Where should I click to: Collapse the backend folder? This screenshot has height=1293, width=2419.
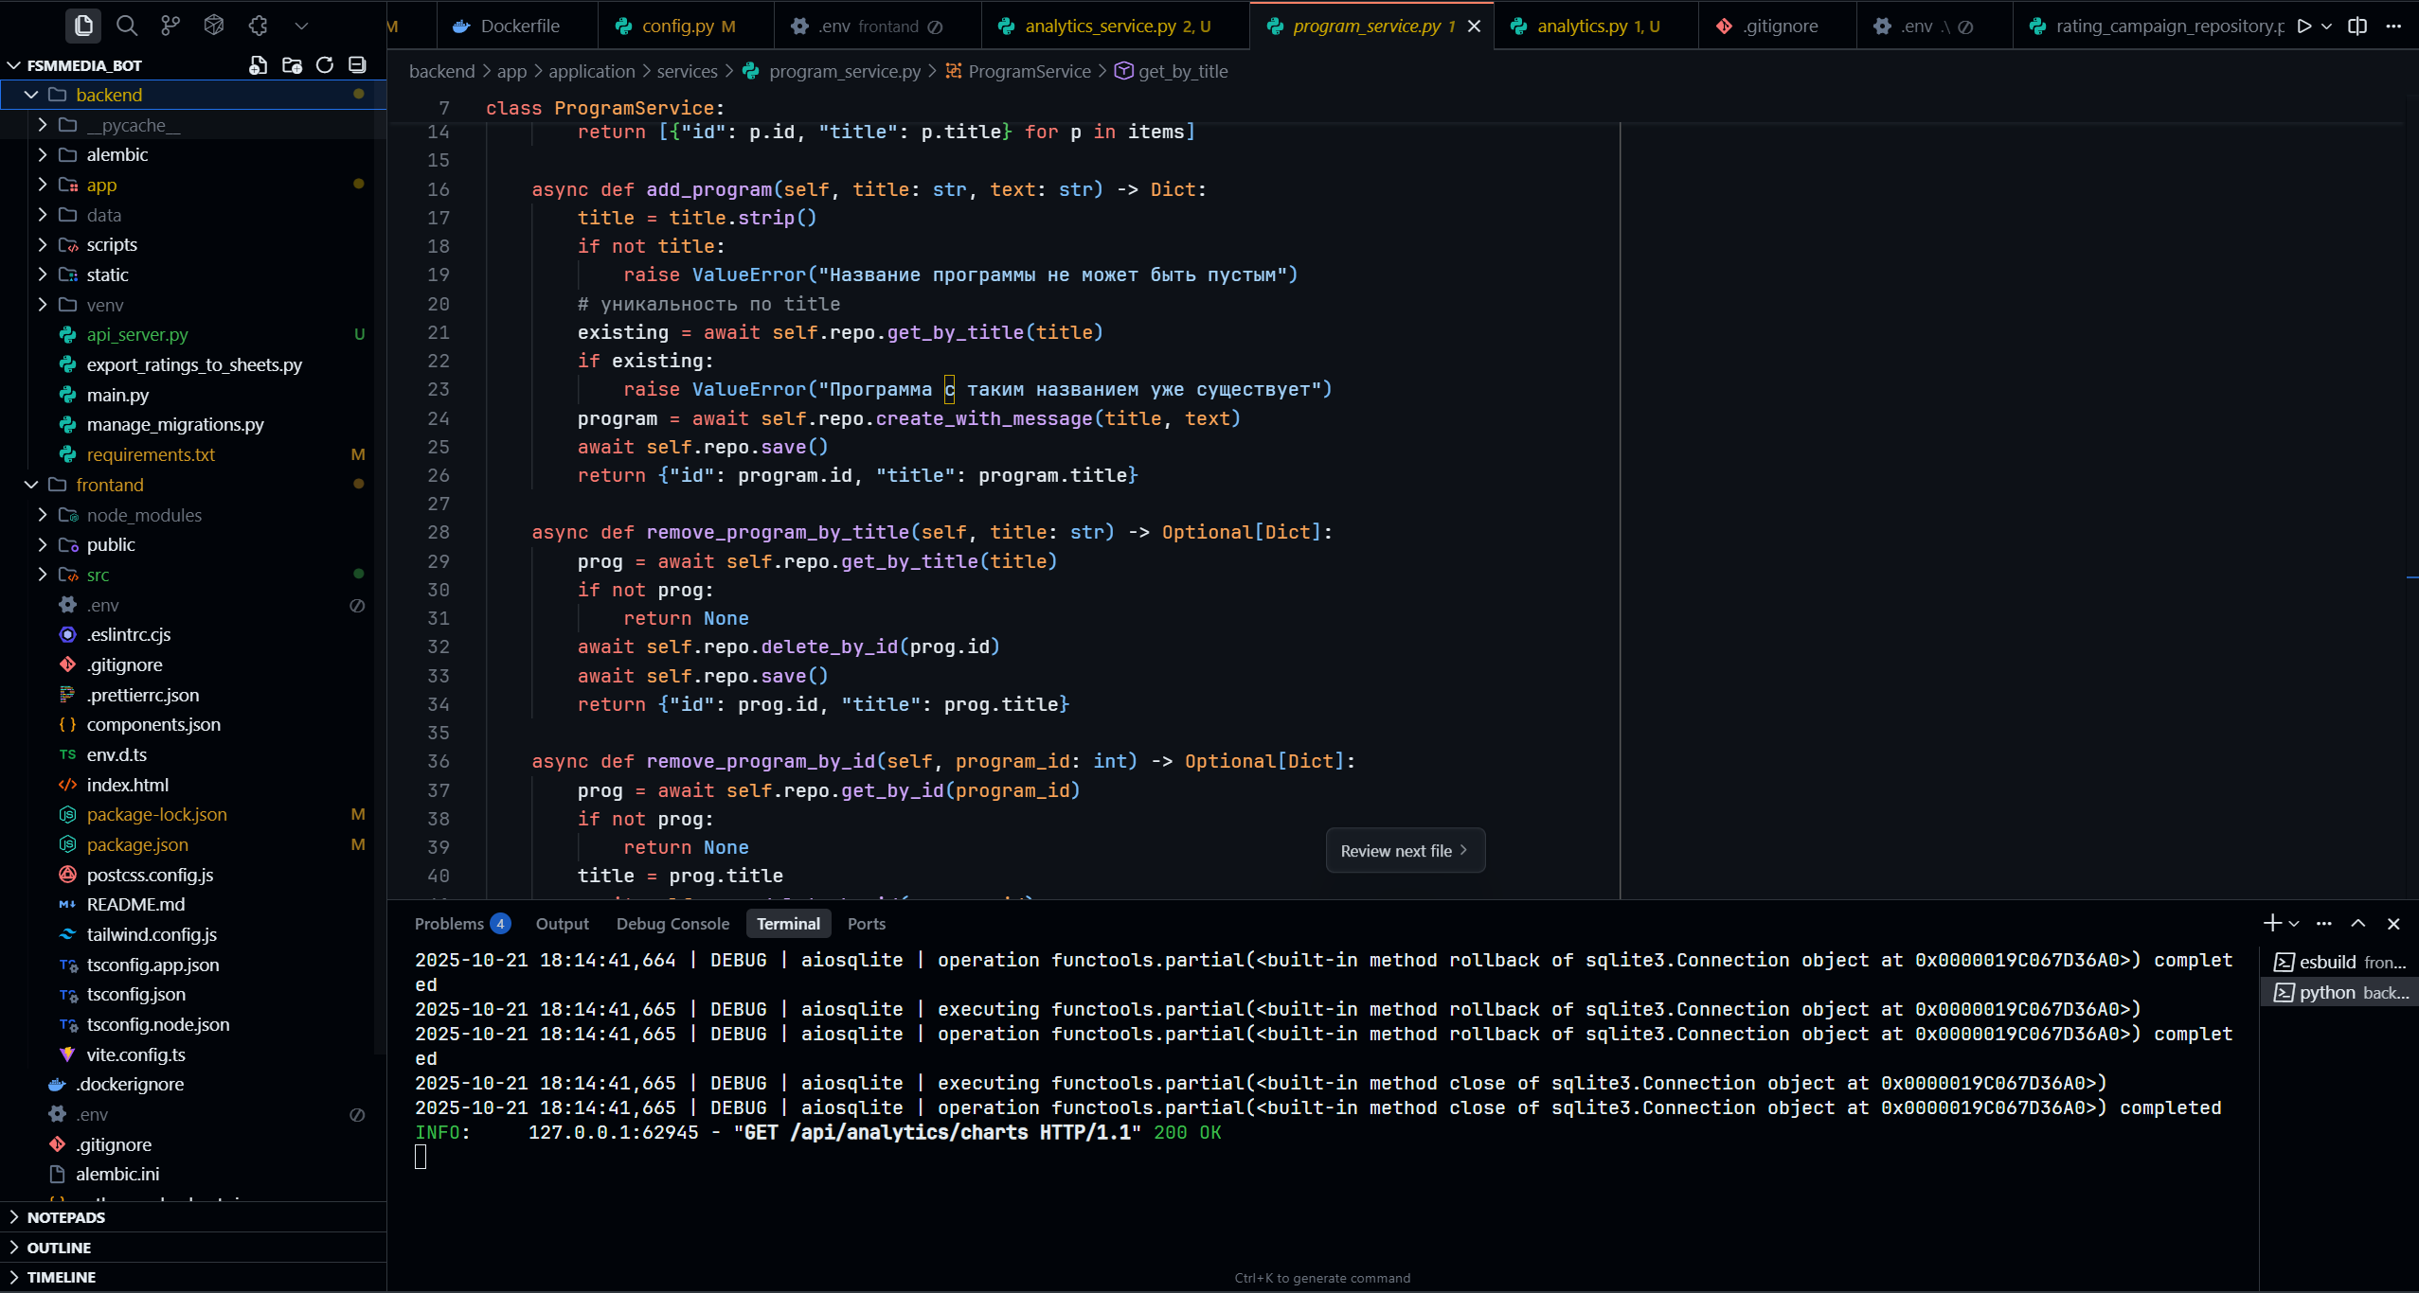[31, 95]
